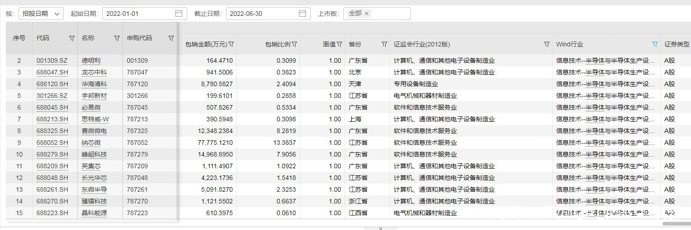Viewport: 691px width, 230px height.
Task: Open filter for 证监会行业(2012版) column
Action: (x=547, y=44)
